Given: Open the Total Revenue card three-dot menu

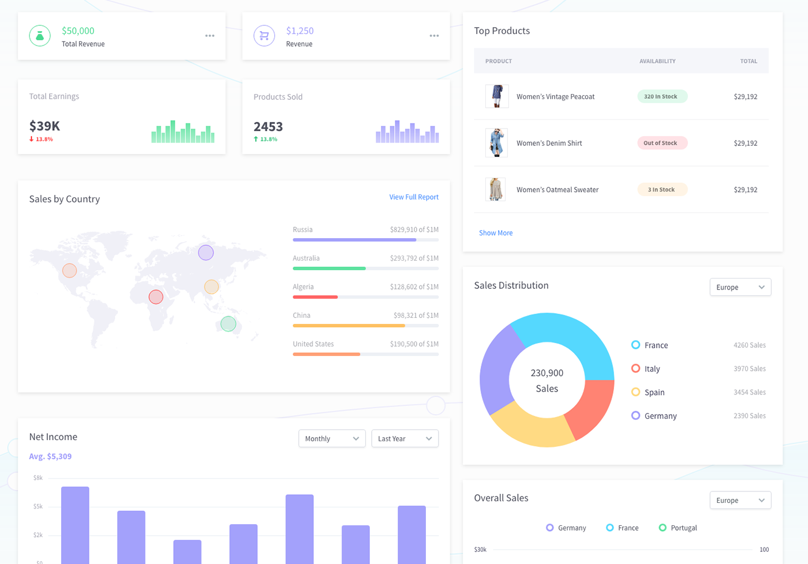Looking at the screenshot, I should [210, 36].
